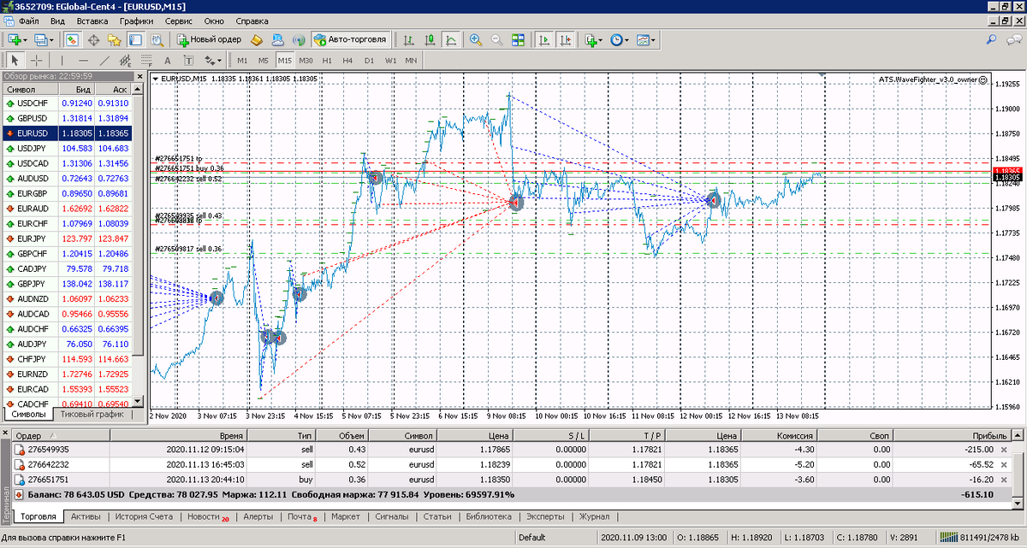
Task: Click the chart shift triangle marker
Action: click(823, 76)
